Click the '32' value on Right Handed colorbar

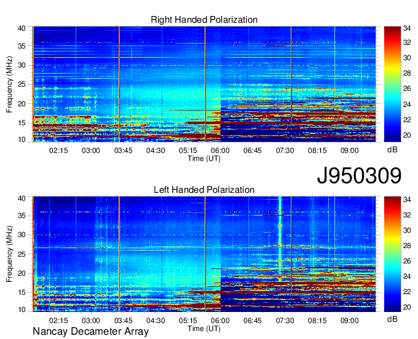point(407,42)
